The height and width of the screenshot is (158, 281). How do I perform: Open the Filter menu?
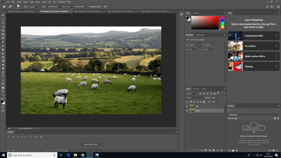pos(44,2)
